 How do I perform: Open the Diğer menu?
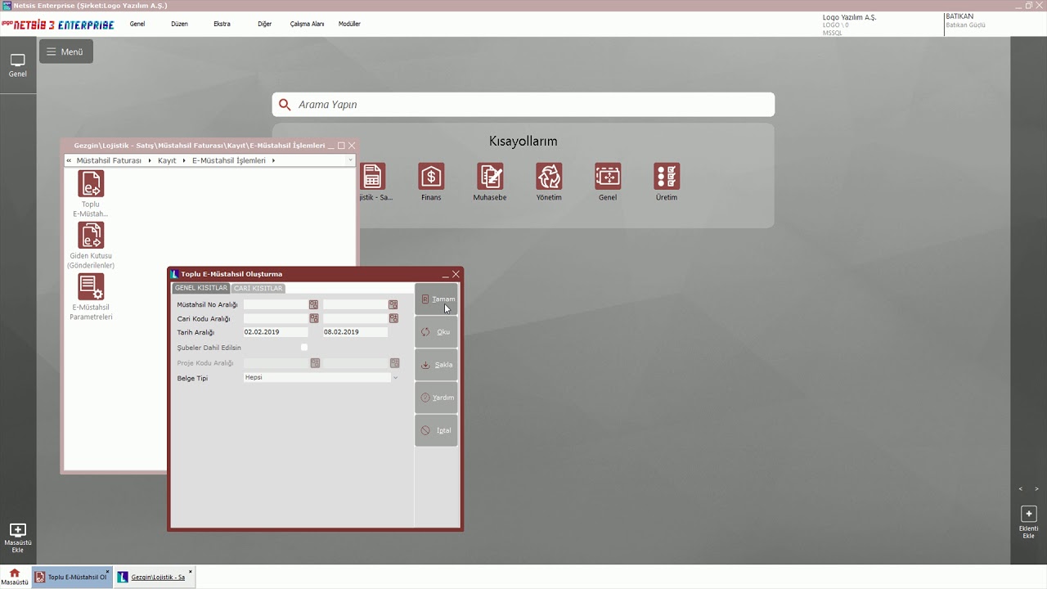(x=264, y=24)
